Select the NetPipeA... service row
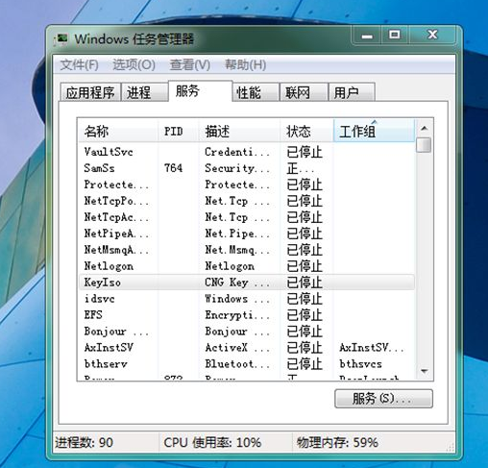This screenshot has height=468, width=488. [247, 234]
